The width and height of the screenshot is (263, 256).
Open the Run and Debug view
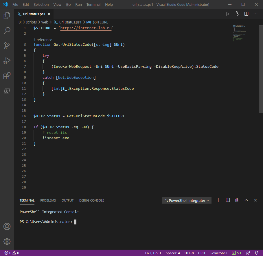(x=7, y=61)
